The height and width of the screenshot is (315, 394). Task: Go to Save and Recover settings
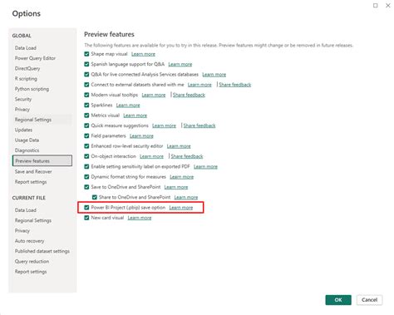coord(33,172)
